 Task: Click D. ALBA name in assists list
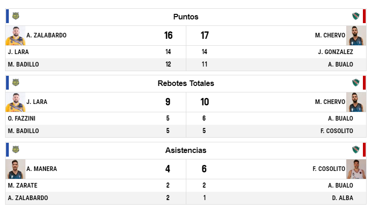[343, 198]
